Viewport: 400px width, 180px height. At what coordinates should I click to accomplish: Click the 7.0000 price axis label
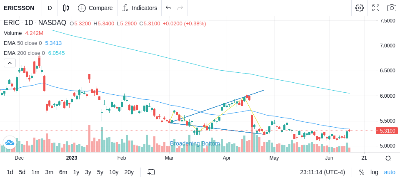(x=387, y=46)
